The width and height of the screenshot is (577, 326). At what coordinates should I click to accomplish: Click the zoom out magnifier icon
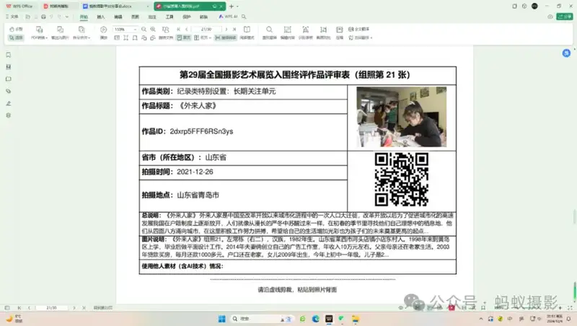tap(144, 29)
